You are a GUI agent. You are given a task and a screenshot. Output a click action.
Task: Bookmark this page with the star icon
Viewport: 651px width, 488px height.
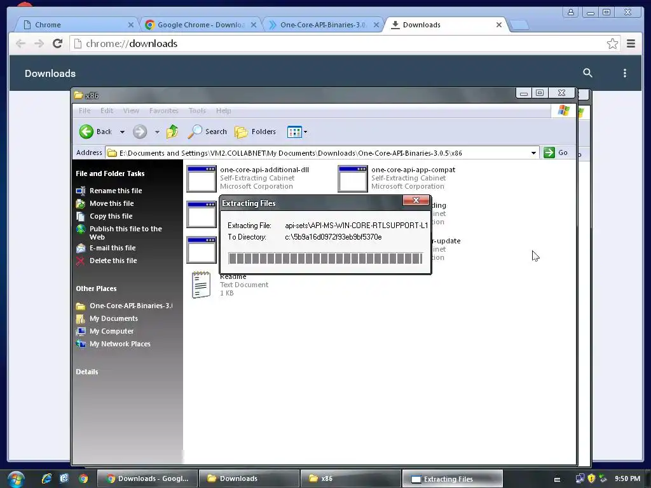pyautogui.click(x=612, y=44)
